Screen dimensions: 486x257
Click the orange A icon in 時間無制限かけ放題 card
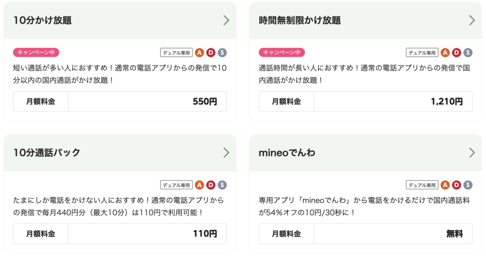click(445, 53)
